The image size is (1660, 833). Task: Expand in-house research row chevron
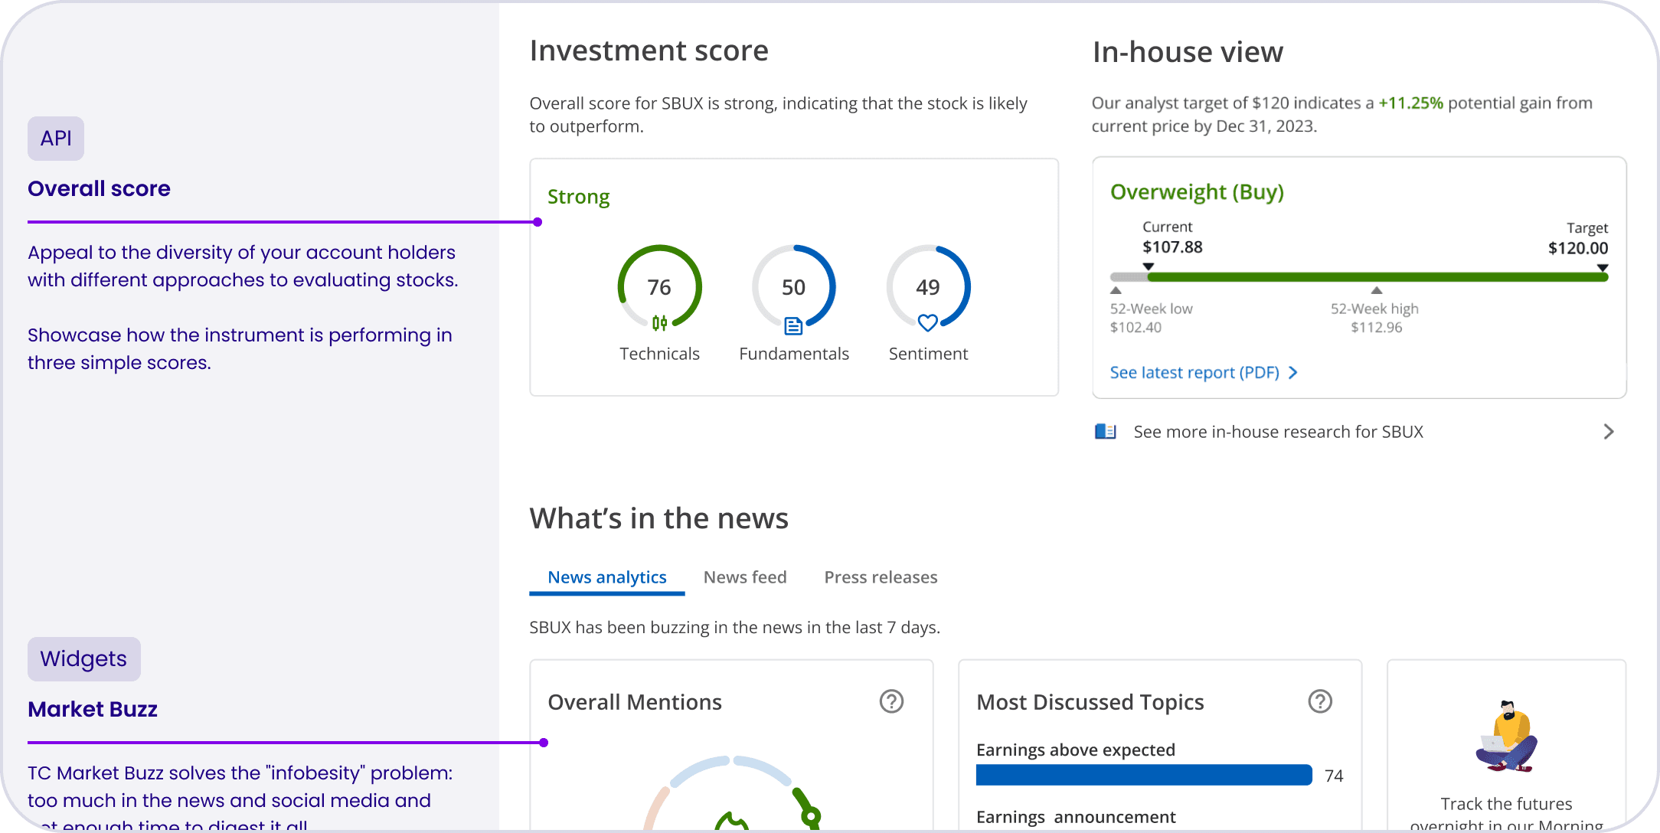1608,432
